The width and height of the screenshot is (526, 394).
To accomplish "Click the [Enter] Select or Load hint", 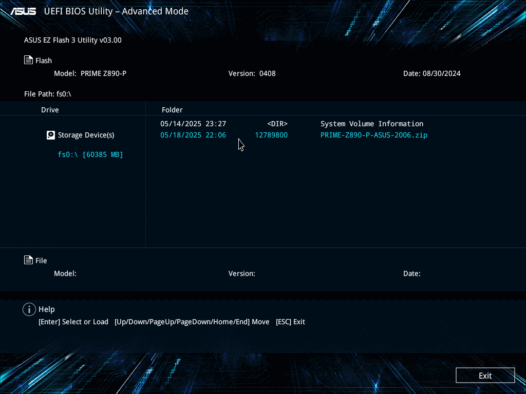I will tap(73, 322).
